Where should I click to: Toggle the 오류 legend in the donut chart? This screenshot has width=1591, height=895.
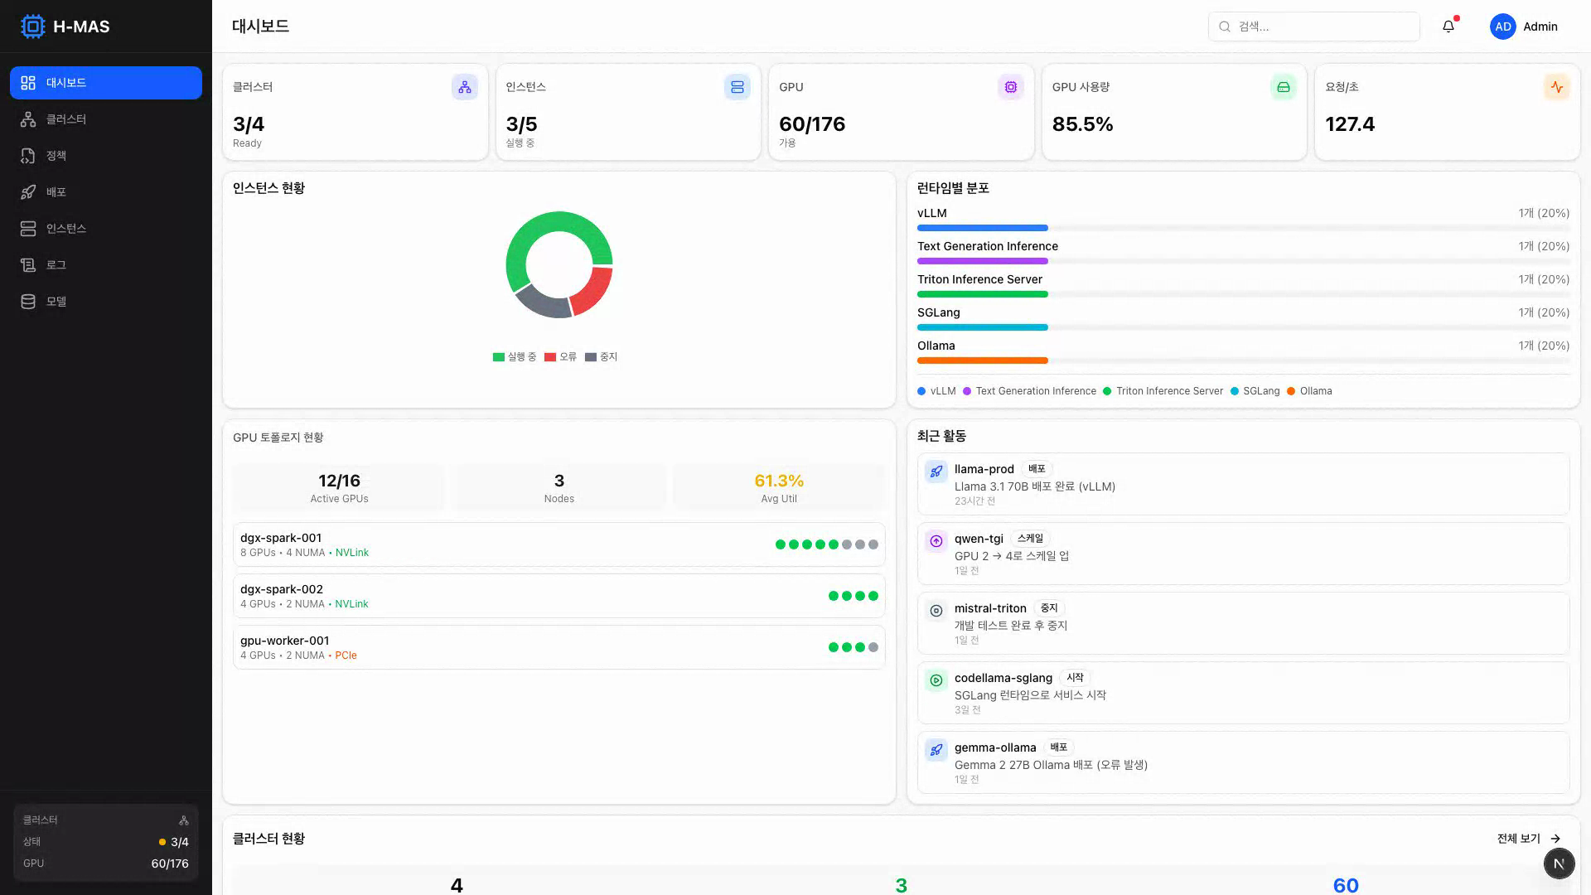pyautogui.click(x=561, y=357)
